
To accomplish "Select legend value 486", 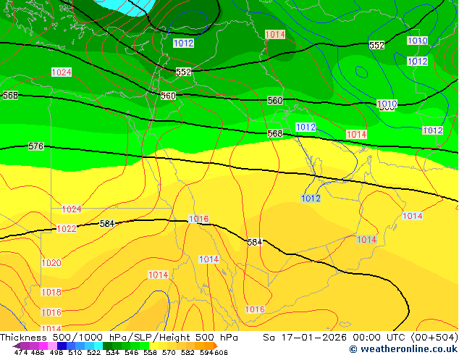I will click(38, 352).
